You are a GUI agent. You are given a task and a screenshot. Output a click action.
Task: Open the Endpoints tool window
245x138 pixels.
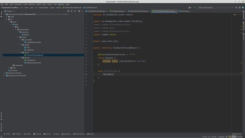(x=66, y=134)
